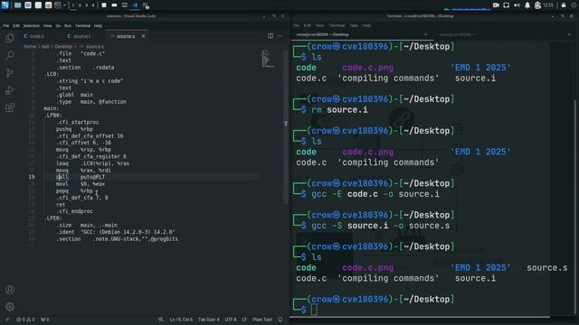
Task: Open the Selection menu in VS Code
Action: coord(32,26)
